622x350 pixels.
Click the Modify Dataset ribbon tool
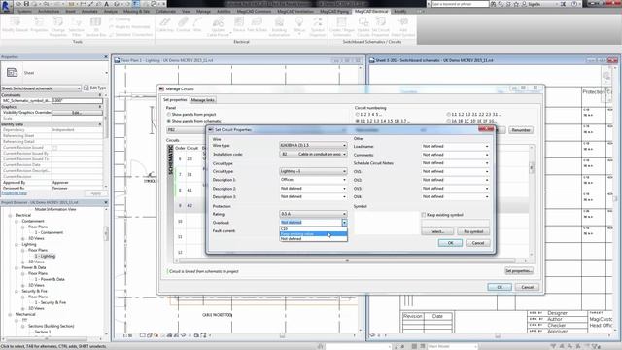[15, 24]
